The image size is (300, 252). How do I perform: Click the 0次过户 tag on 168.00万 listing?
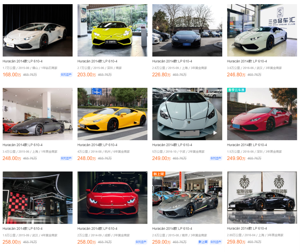pyautogui.click(x=66, y=74)
